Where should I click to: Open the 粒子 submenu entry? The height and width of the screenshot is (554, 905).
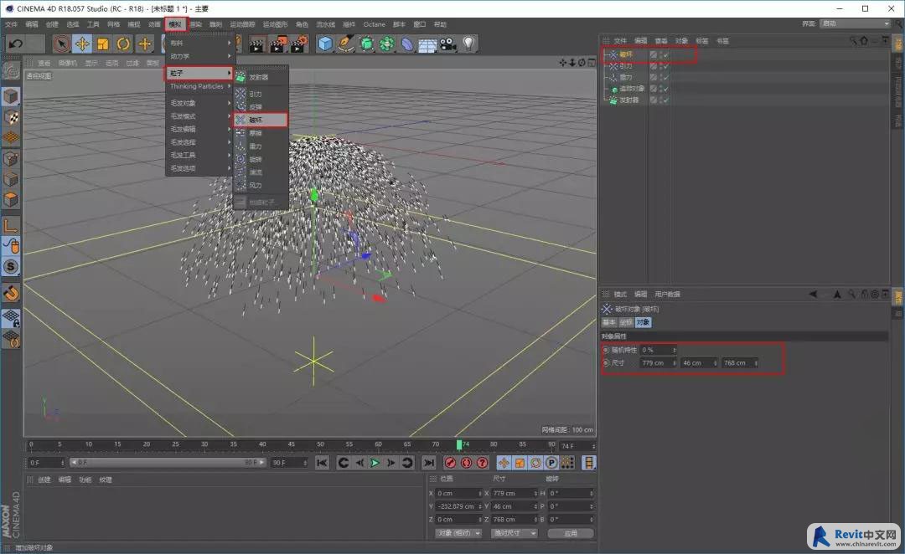(x=199, y=73)
